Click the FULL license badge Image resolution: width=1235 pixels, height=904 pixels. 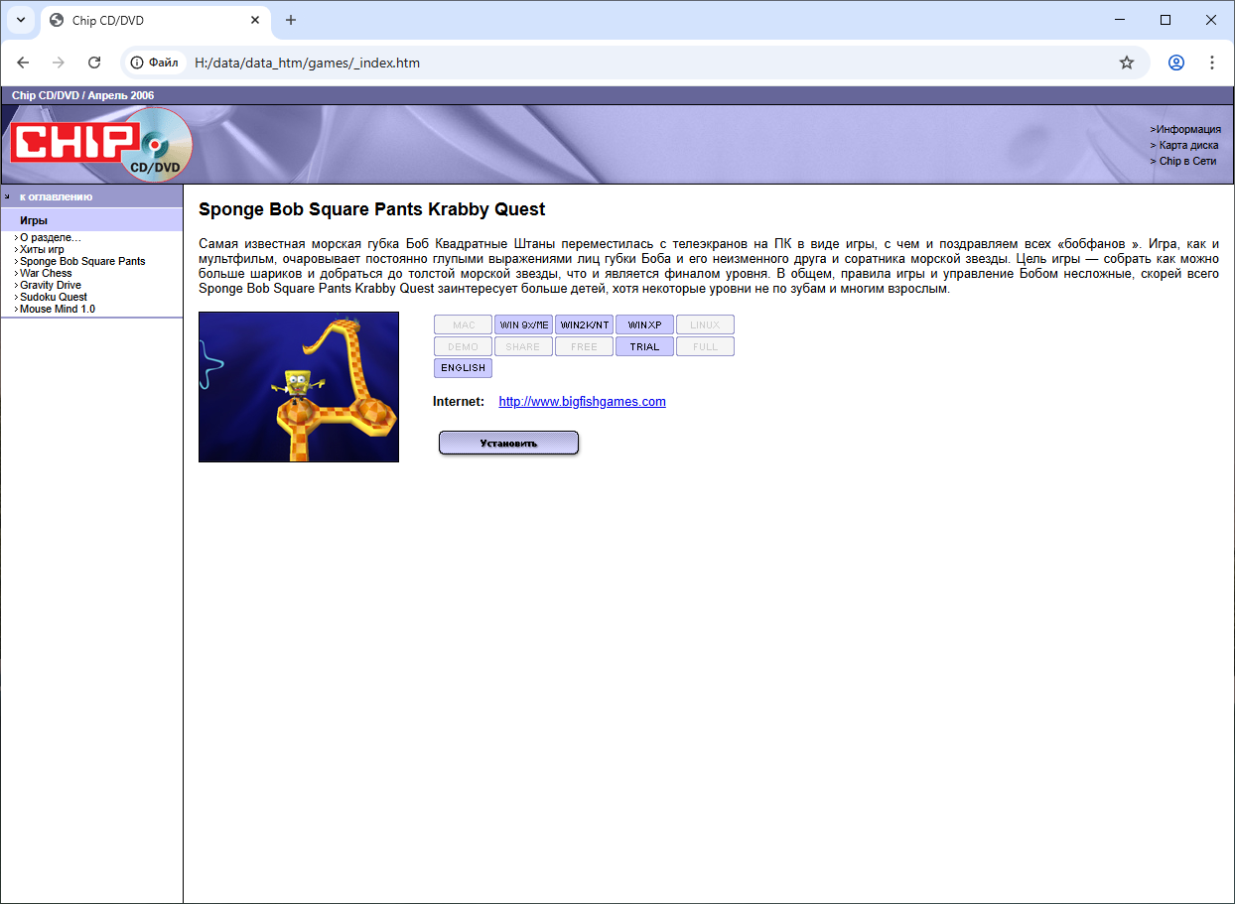pyautogui.click(x=705, y=346)
